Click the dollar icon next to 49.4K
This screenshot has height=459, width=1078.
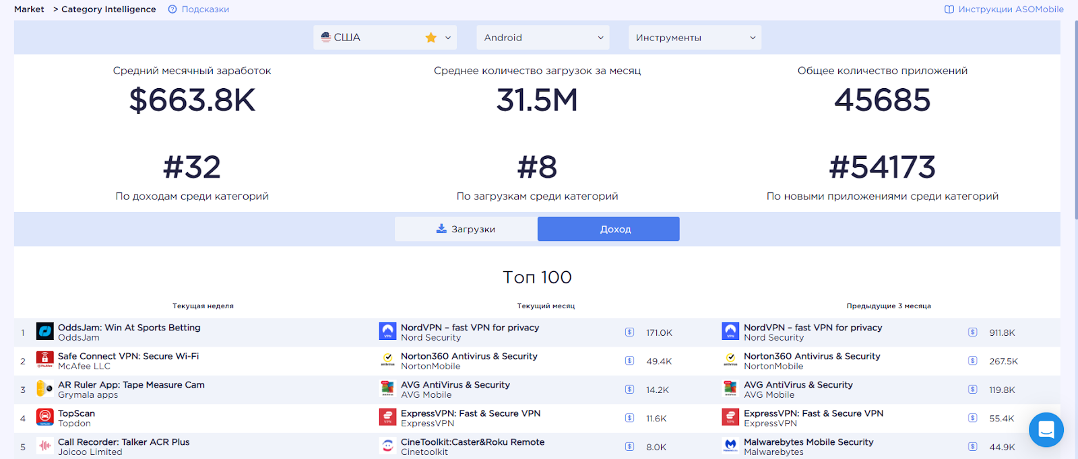630,361
